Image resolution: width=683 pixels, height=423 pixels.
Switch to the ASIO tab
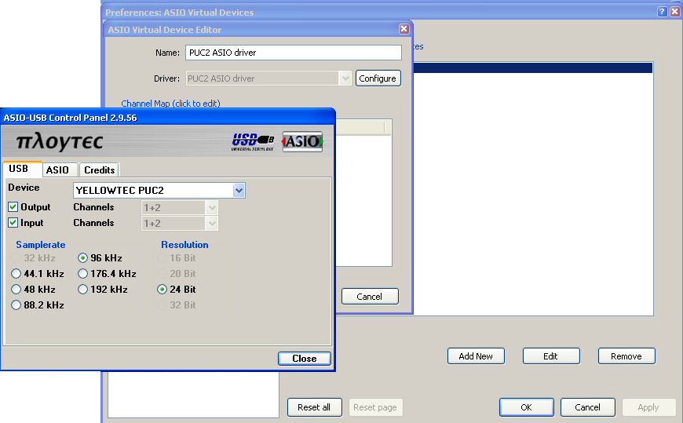[57, 170]
